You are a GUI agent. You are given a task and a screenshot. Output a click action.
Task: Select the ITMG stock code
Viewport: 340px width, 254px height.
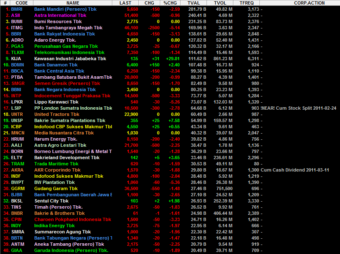coord(17,28)
